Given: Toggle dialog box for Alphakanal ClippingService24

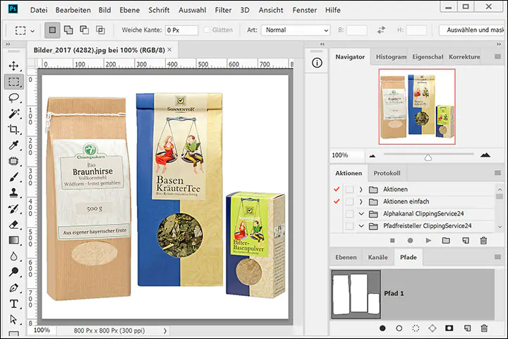Looking at the screenshot, I should pyautogui.click(x=349, y=214).
